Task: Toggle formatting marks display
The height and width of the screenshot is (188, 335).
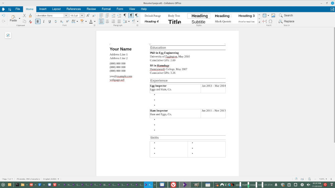Action: [x=125, y=15]
